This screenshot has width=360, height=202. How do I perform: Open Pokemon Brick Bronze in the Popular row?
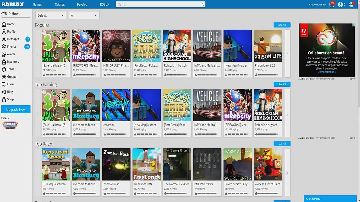tap(147, 46)
